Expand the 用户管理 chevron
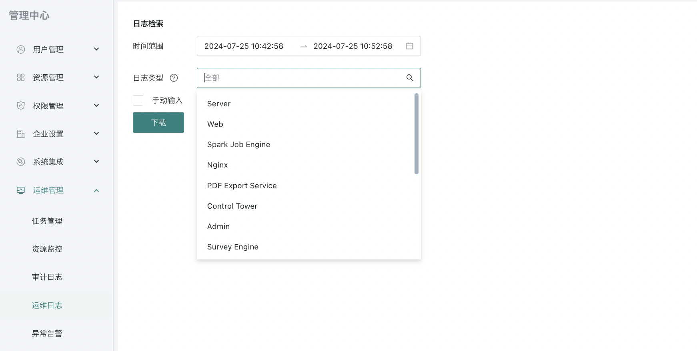This screenshot has width=697, height=351. click(x=96, y=49)
